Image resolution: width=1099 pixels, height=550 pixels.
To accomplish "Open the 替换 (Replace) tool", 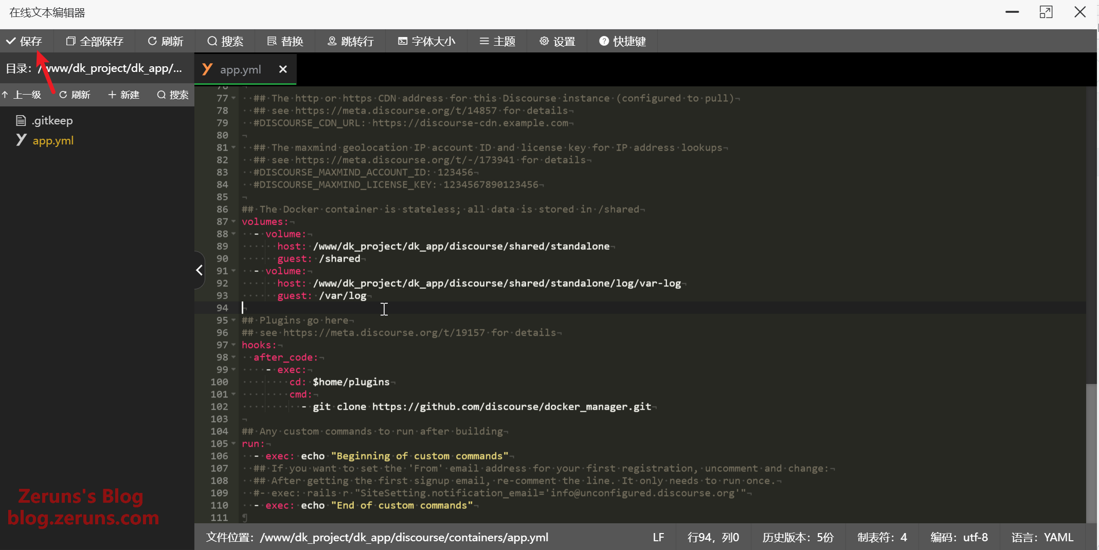I will (285, 41).
